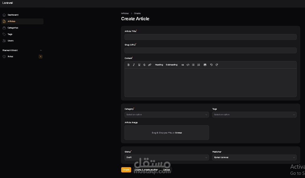Open Articles from the sidebar menu

[x=22, y=21]
